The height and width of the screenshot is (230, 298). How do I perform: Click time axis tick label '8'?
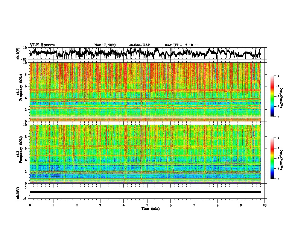tap(217, 205)
